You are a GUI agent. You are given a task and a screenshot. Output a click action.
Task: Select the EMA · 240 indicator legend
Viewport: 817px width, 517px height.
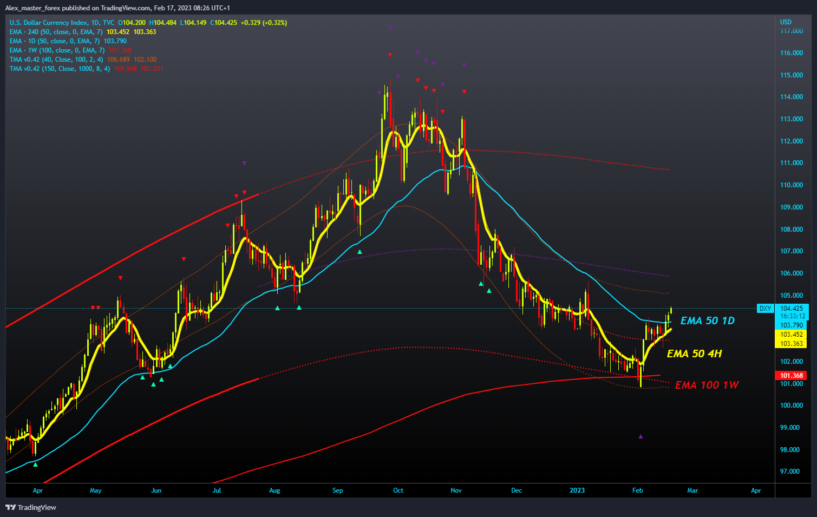pos(56,32)
